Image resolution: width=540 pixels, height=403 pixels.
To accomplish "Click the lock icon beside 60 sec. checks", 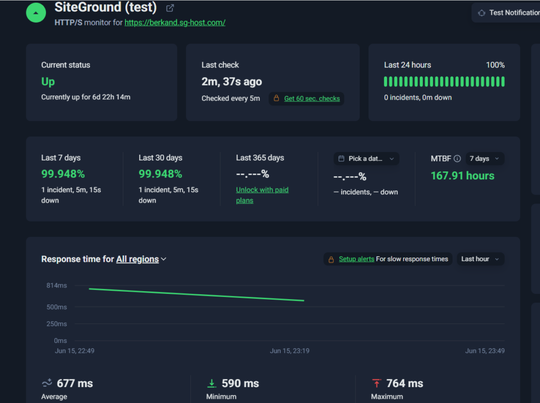I will [x=276, y=99].
